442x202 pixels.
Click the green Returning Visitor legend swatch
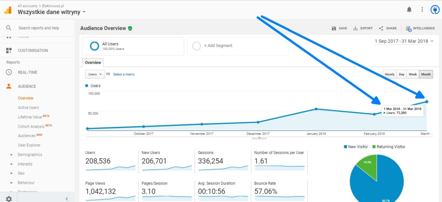click(x=374, y=147)
